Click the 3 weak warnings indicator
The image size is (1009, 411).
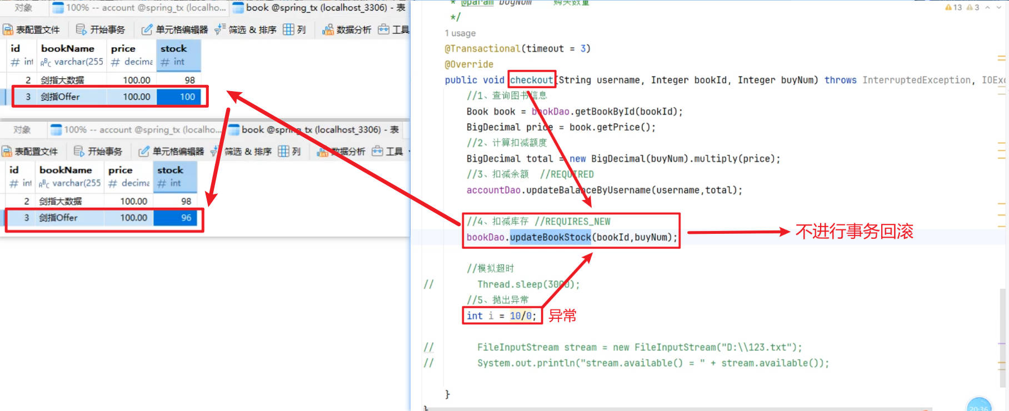tap(973, 7)
